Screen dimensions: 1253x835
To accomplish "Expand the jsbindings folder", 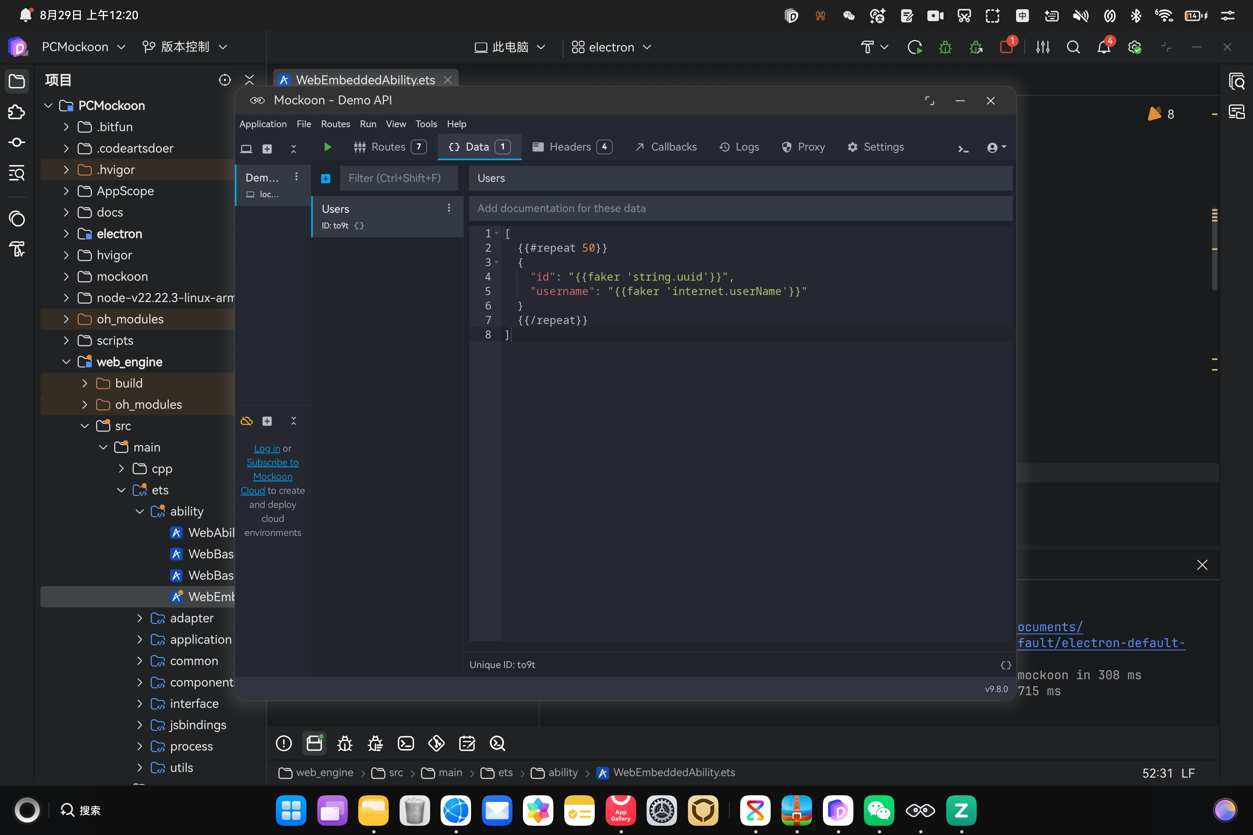I will pos(140,725).
